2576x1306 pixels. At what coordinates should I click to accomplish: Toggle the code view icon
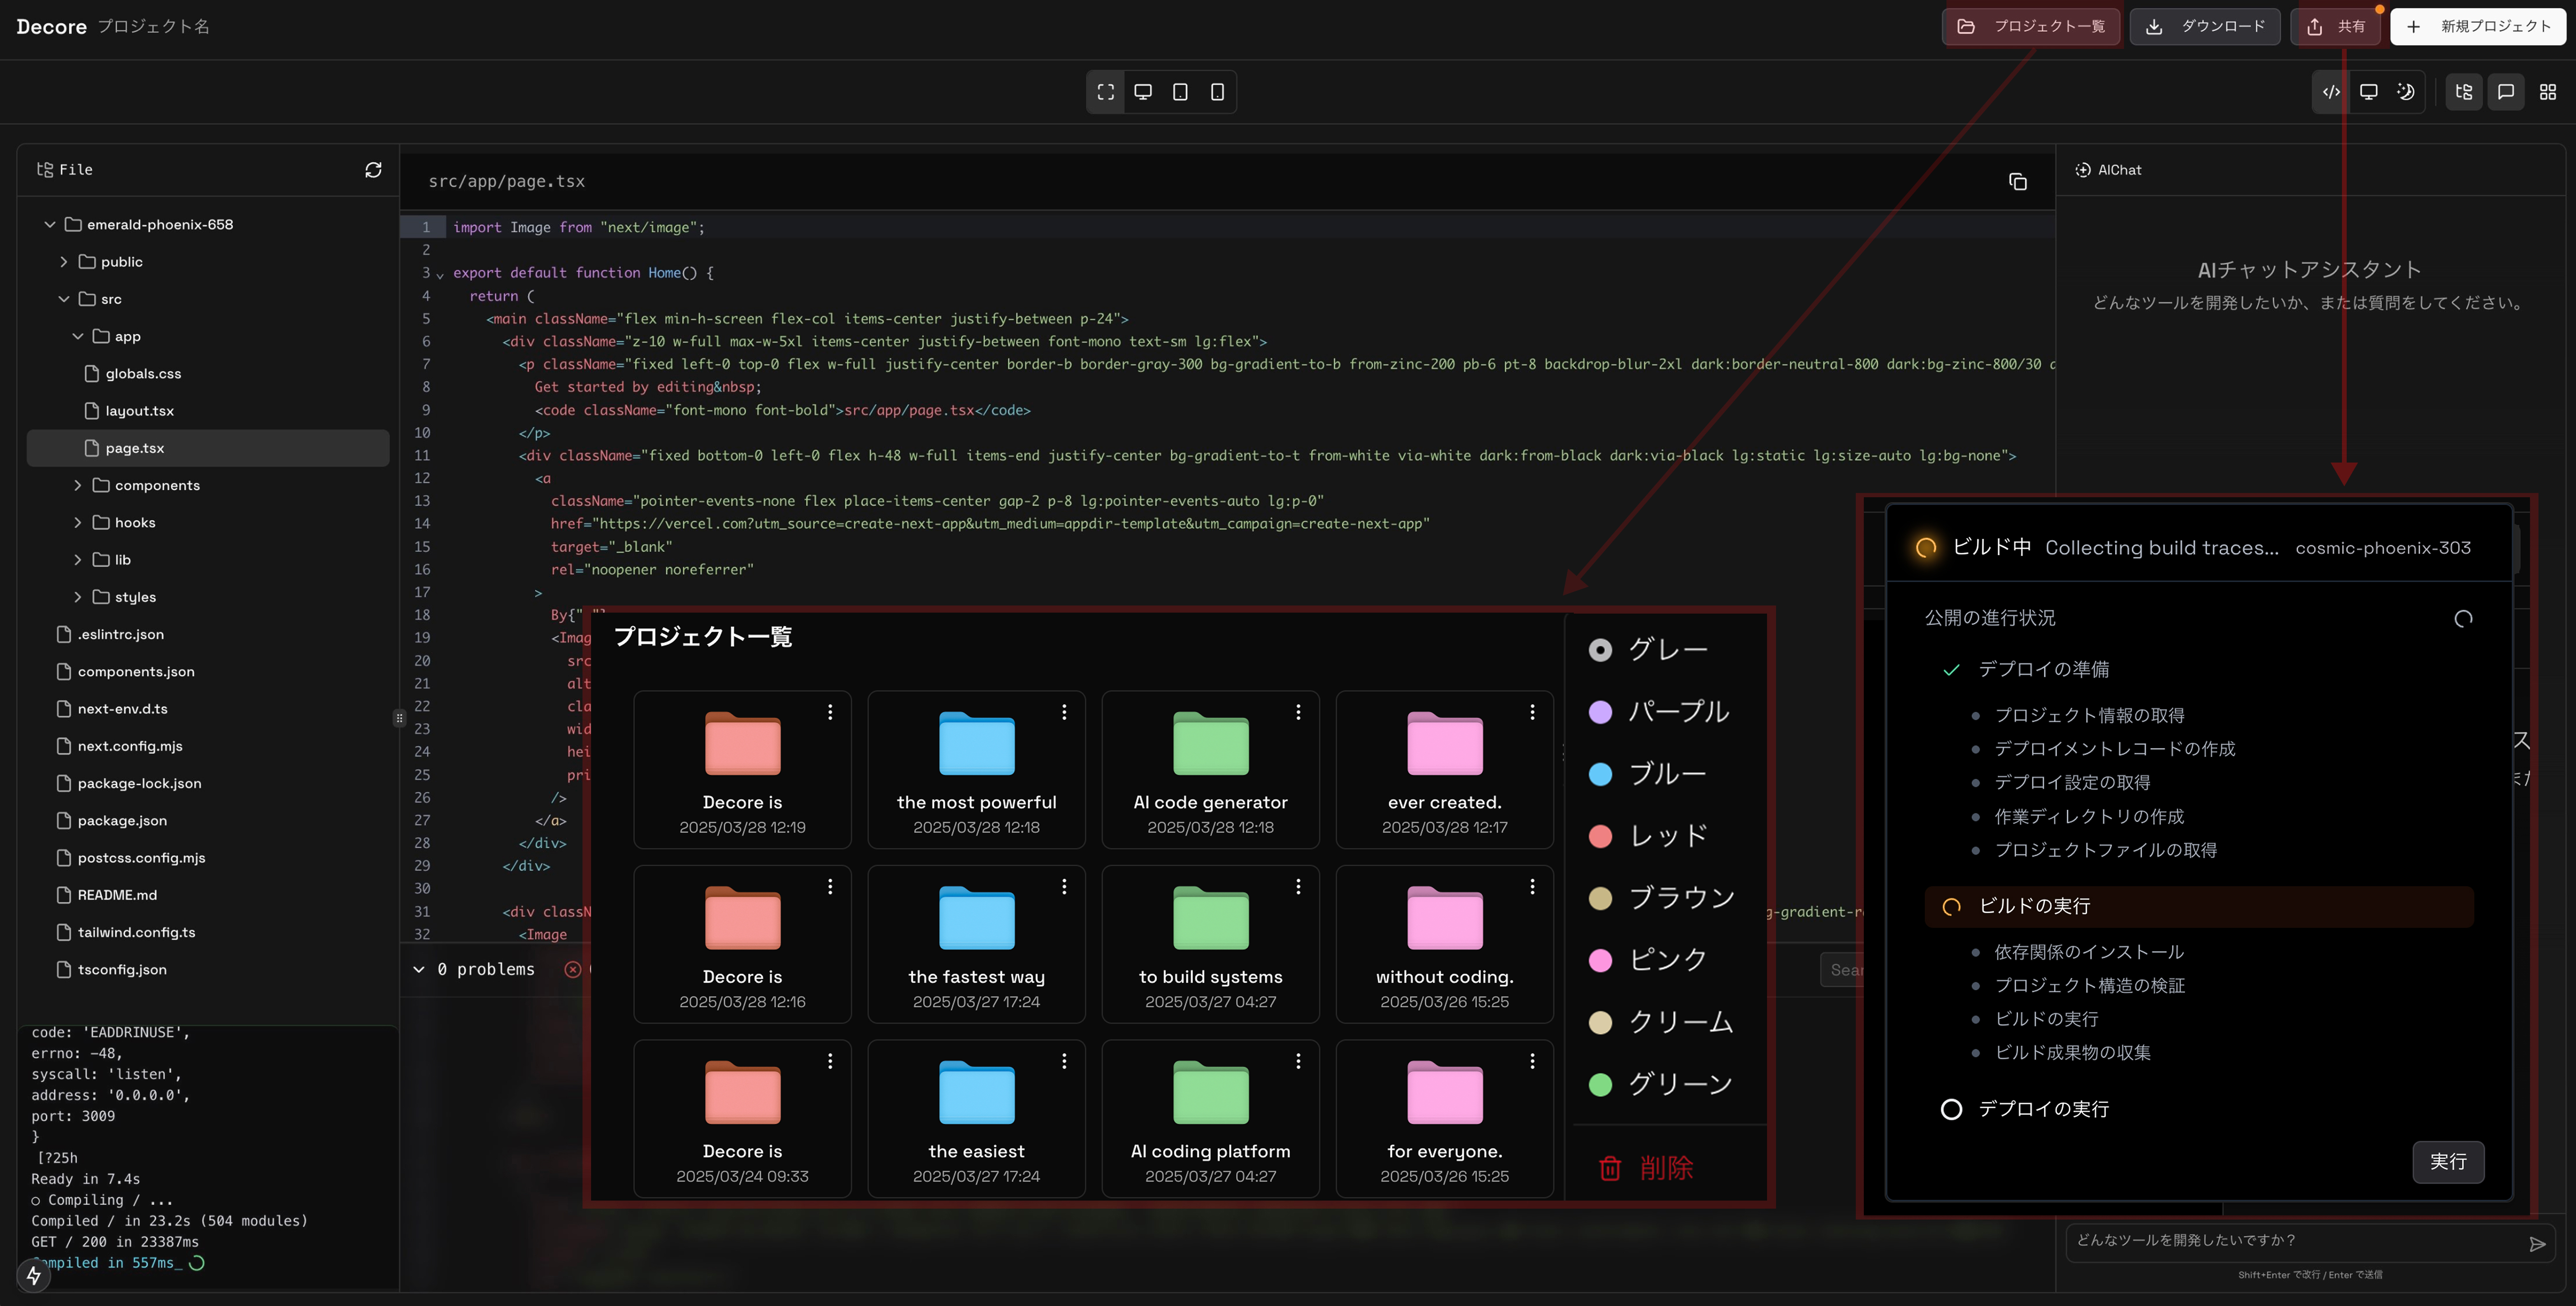click(2331, 92)
